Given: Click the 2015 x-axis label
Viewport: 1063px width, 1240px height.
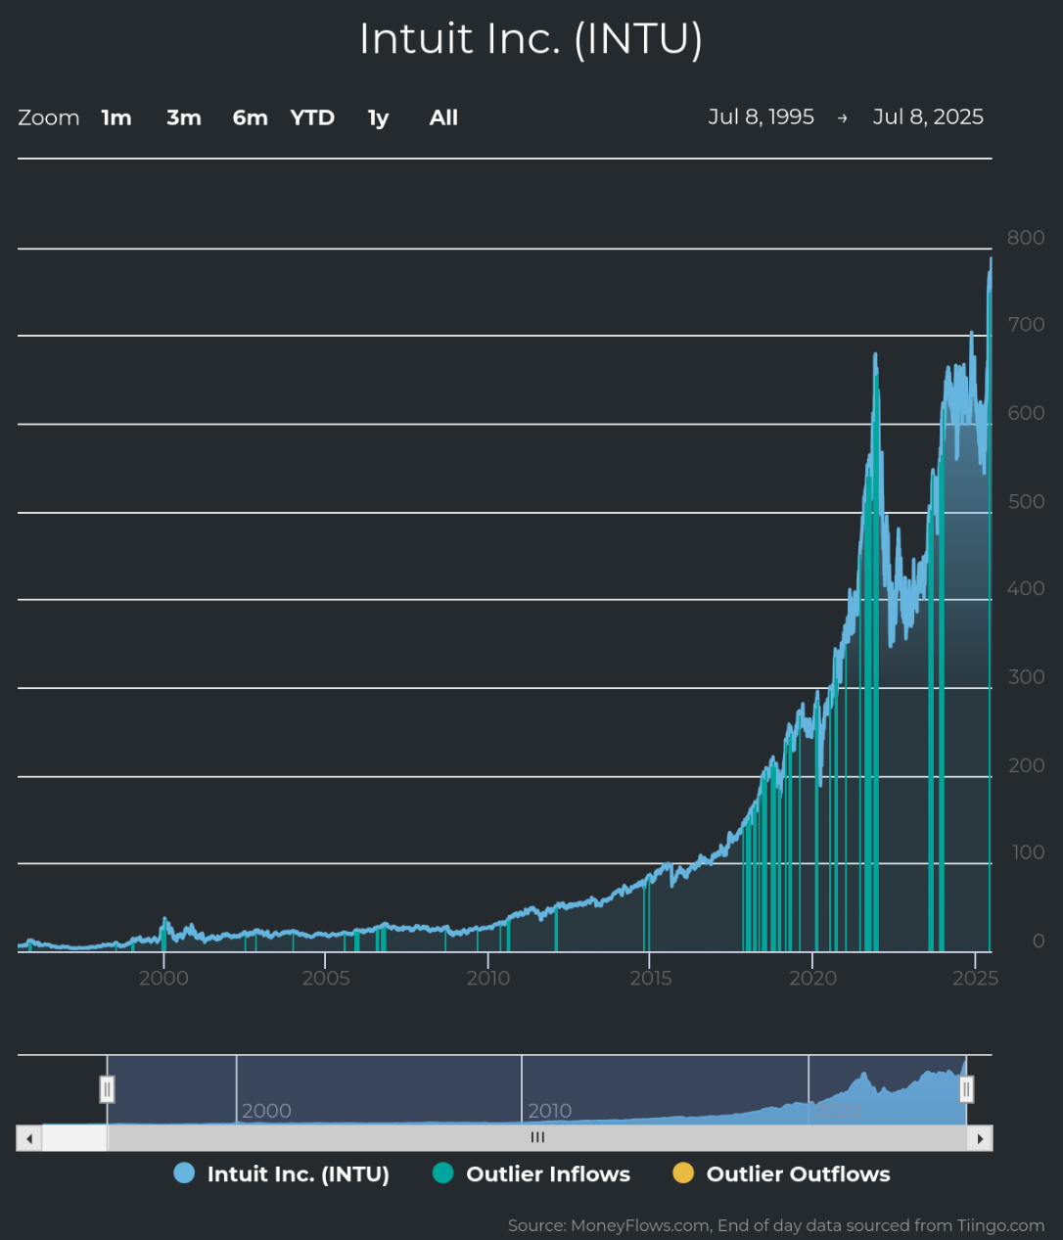Looking at the screenshot, I should point(650,978).
